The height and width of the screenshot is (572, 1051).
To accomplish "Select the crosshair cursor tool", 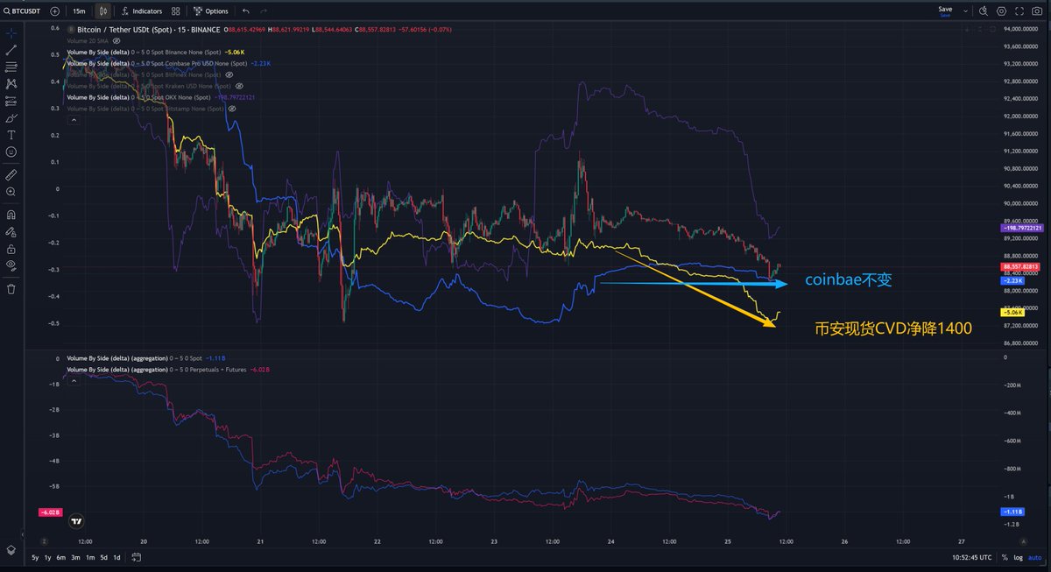I will [x=11, y=32].
